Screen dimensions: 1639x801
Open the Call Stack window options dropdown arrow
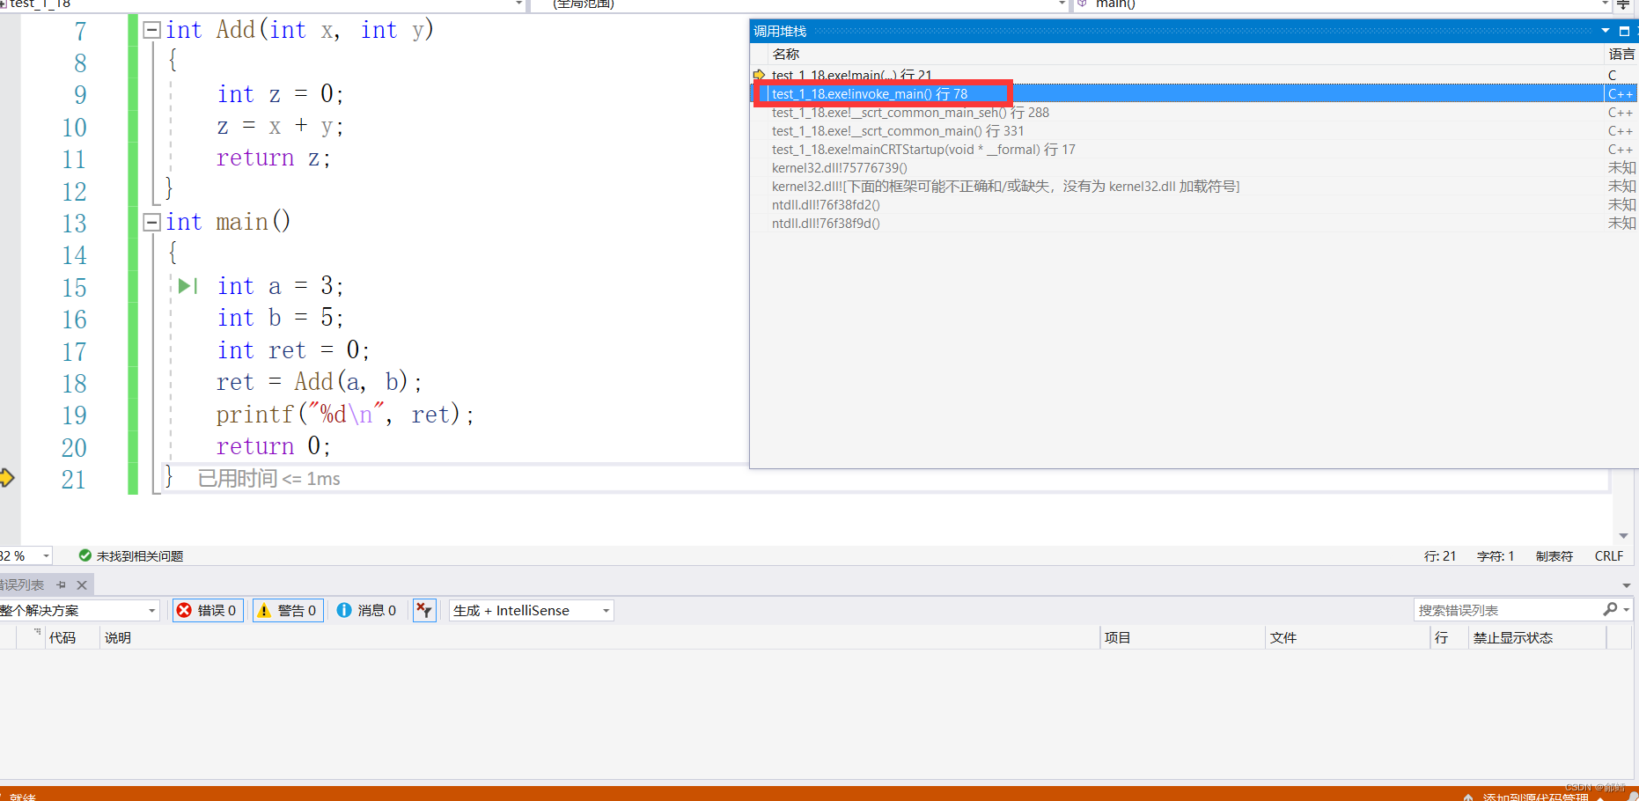tap(1606, 31)
